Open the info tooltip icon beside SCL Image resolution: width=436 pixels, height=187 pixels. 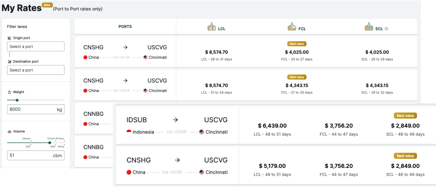click(x=387, y=29)
